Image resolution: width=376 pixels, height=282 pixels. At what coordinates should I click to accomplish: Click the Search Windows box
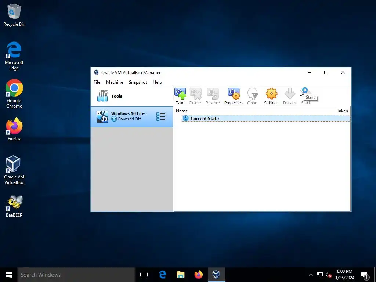(x=76, y=275)
